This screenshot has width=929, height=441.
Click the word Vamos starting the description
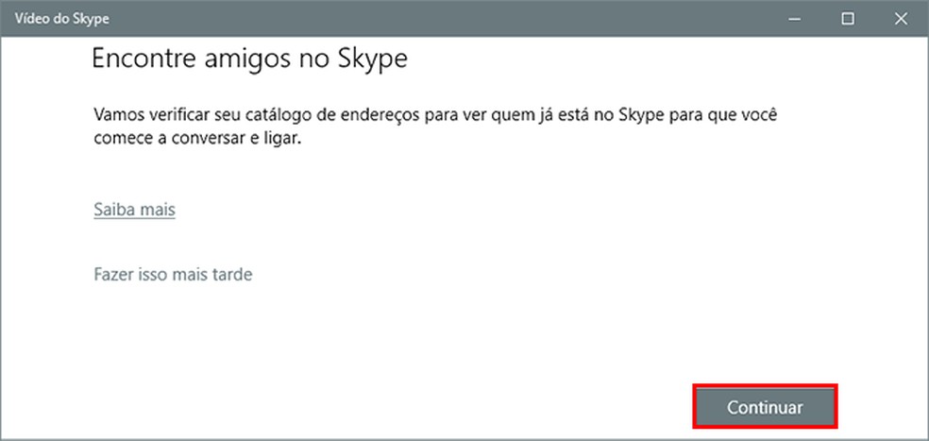coord(119,115)
